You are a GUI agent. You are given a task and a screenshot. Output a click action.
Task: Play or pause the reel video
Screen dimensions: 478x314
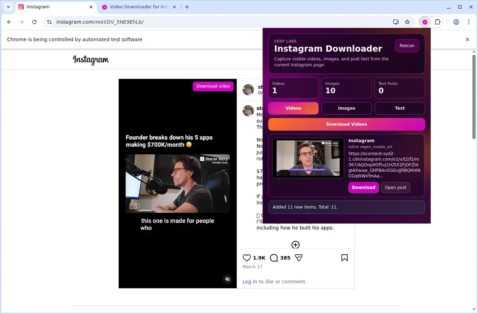178,183
